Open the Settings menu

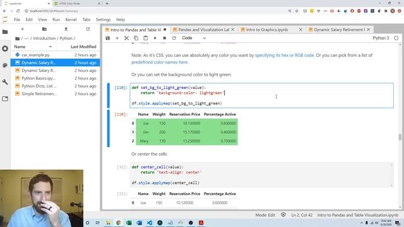coord(103,20)
